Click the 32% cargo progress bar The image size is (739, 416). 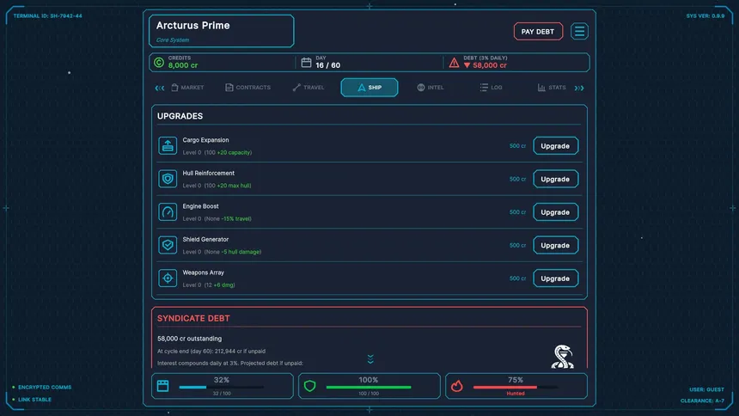tap(222, 388)
